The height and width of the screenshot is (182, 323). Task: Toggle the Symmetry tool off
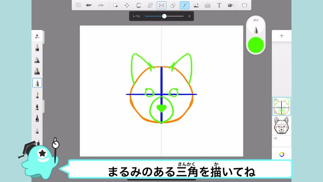[161, 5]
